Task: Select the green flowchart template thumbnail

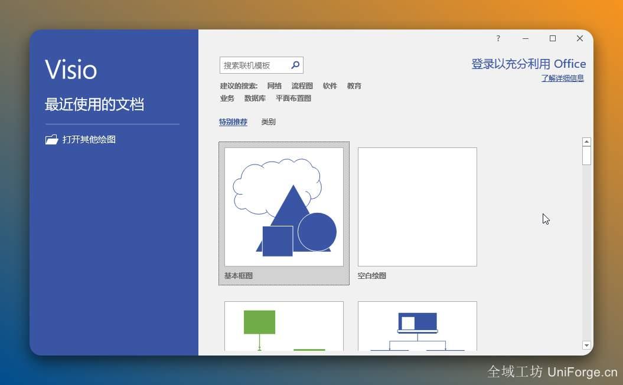Action: point(284,326)
